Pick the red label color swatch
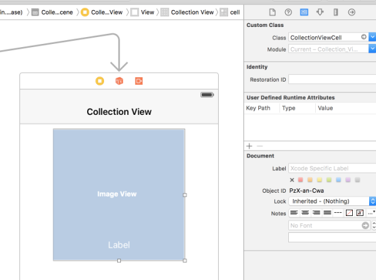The height and width of the screenshot is (280, 376). [300, 180]
